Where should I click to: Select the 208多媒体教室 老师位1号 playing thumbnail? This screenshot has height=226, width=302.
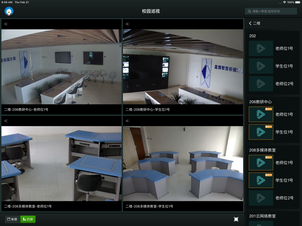261,163
